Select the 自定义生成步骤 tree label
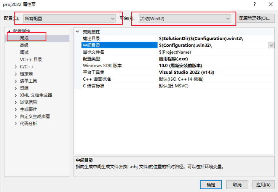 pos(35,116)
